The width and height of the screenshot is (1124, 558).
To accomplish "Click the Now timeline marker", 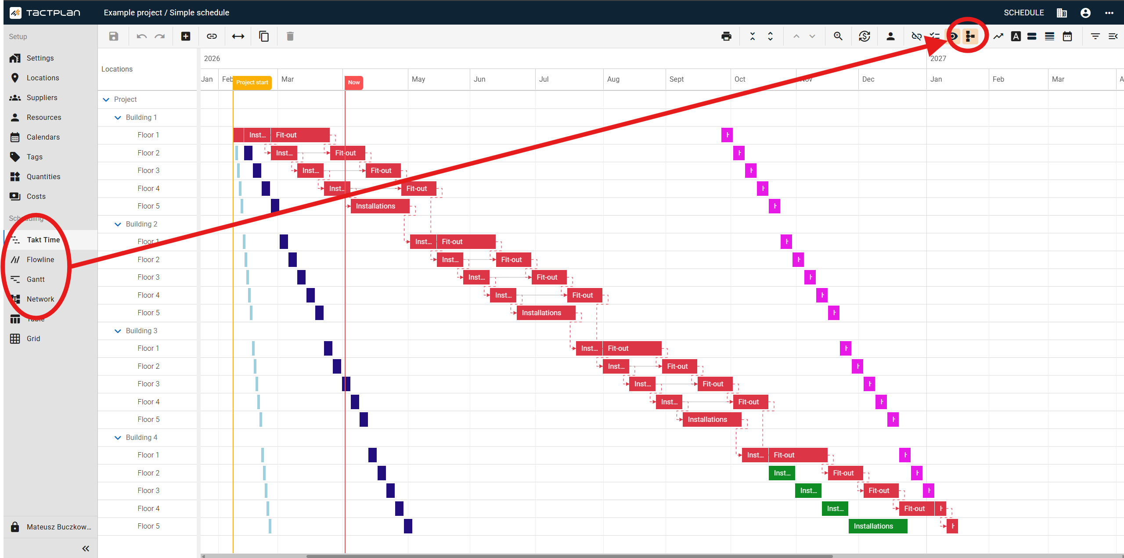I will pyautogui.click(x=354, y=83).
